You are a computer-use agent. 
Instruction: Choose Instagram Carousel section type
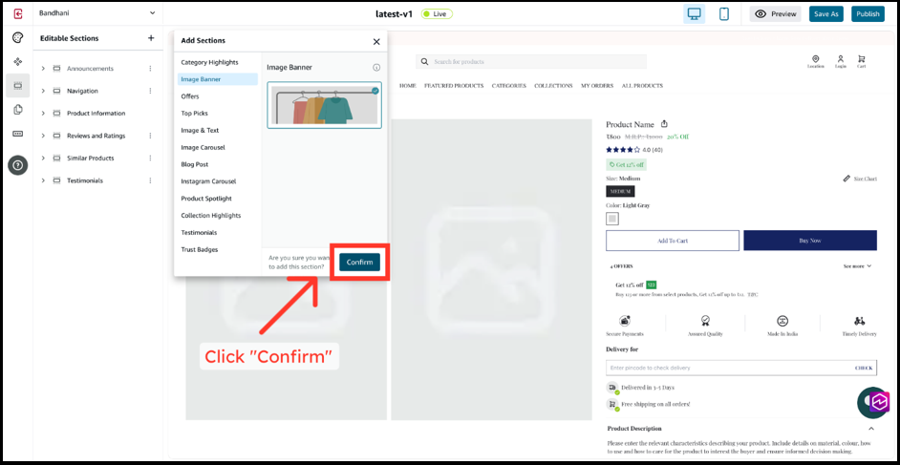(x=208, y=181)
